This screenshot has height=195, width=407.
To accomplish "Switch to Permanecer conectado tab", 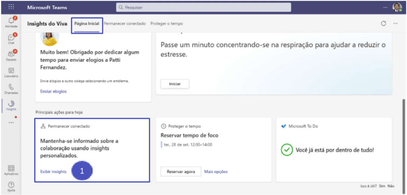I will (x=125, y=23).
